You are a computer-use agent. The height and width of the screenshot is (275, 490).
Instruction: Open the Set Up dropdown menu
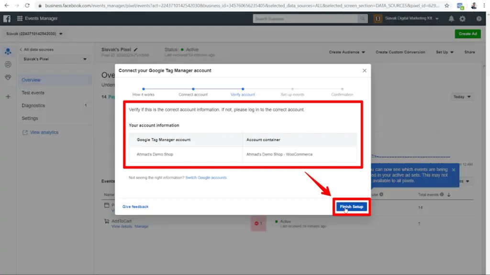tap(444, 52)
